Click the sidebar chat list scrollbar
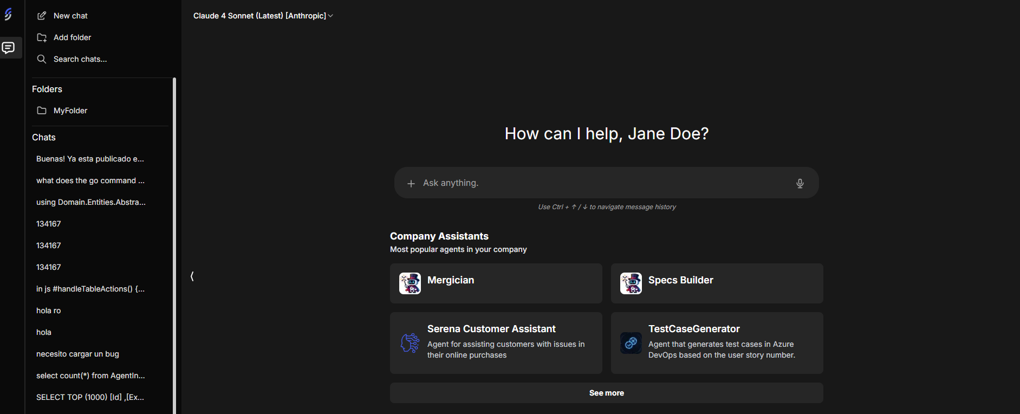Viewport: 1020px width, 414px height. point(174,244)
